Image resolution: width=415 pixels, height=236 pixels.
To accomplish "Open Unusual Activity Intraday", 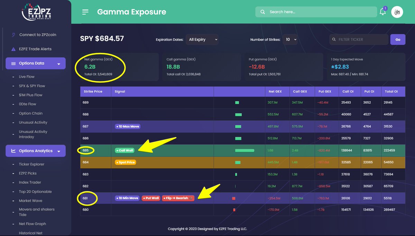I will click(33, 134).
